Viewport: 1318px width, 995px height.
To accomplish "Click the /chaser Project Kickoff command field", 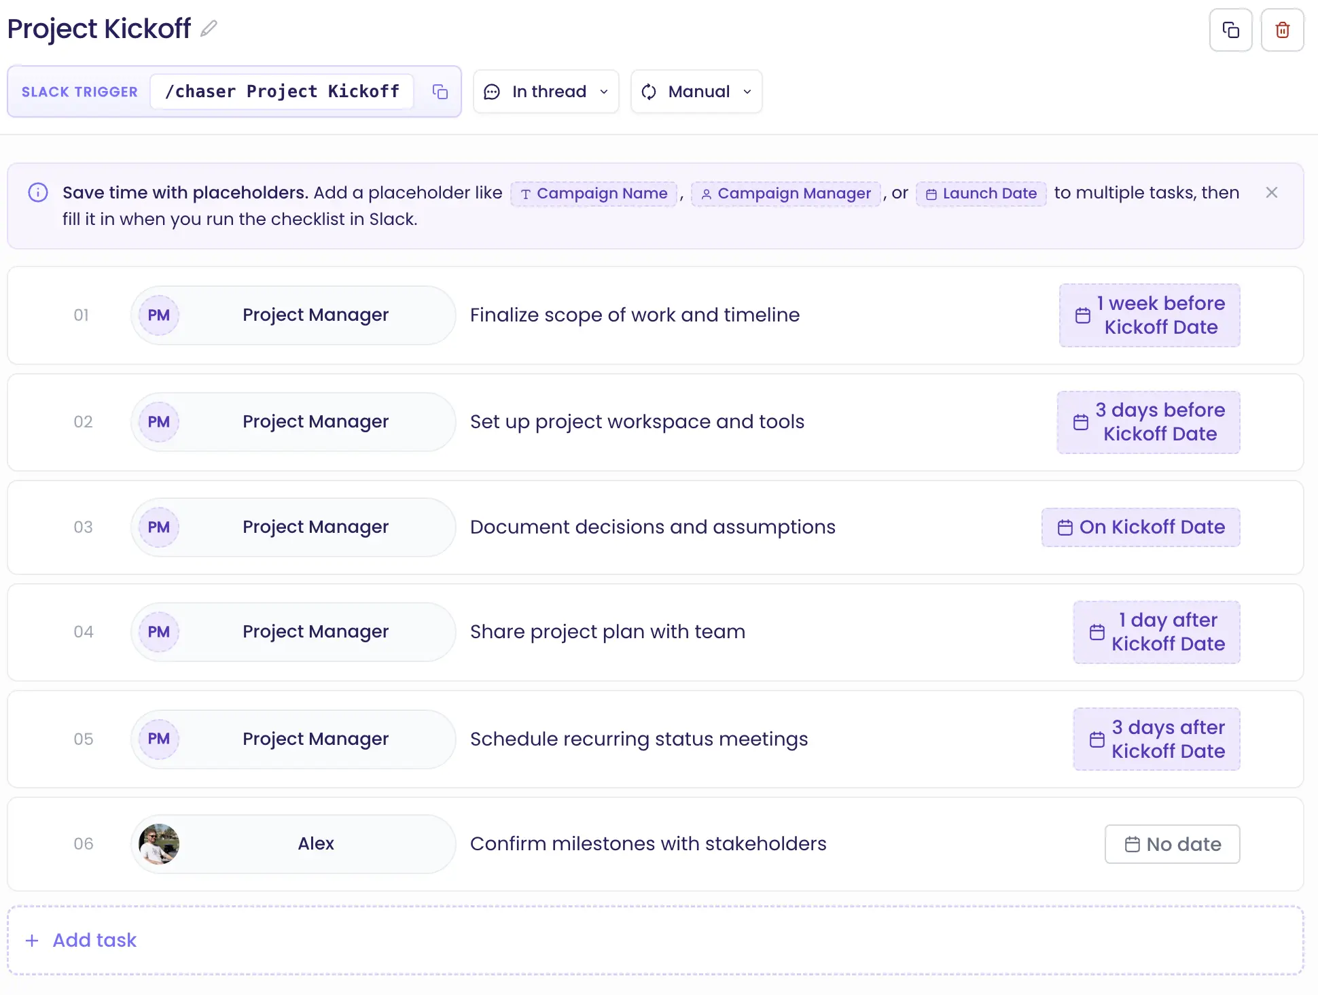I will [x=282, y=92].
